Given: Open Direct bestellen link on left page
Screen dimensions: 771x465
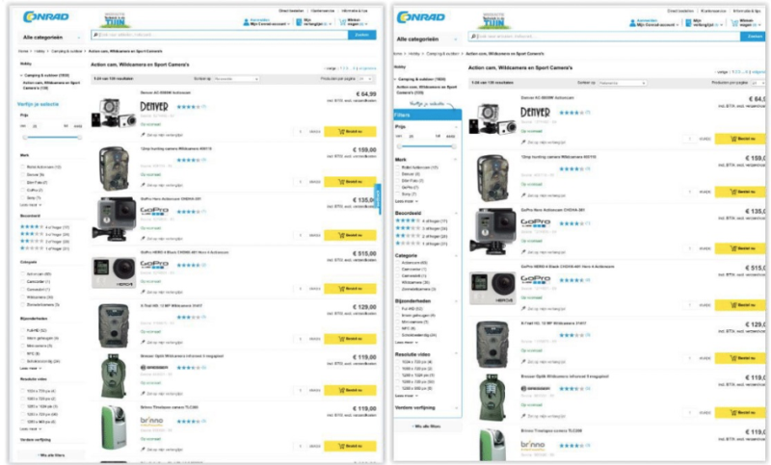Looking at the screenshot, I should 291,11.
